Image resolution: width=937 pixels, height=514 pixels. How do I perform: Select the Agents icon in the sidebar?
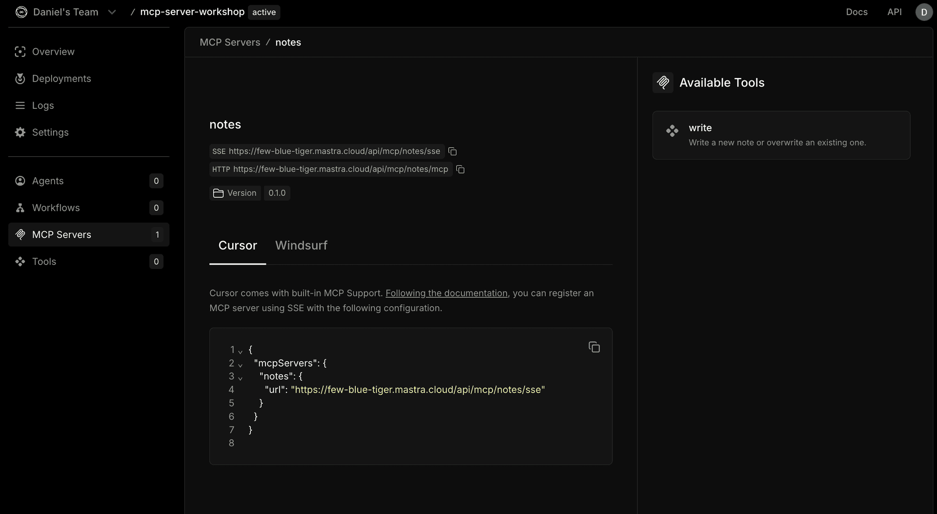coord(20,181)
